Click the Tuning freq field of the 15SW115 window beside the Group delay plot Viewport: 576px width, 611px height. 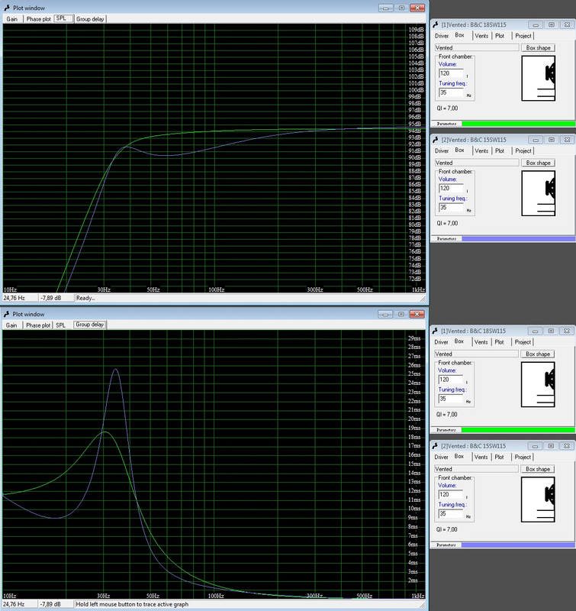point(451,513)
